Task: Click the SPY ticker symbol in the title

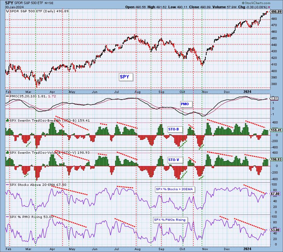Action: (9, 3)
